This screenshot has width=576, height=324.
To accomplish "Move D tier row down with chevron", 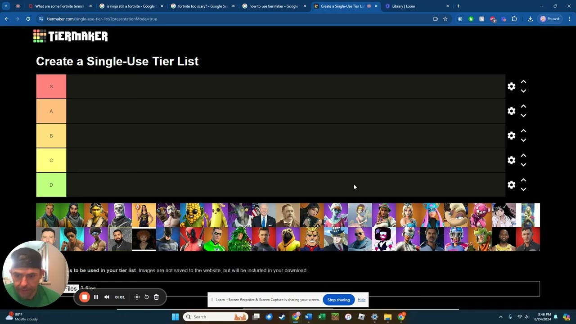I will (x=523, y=189).
